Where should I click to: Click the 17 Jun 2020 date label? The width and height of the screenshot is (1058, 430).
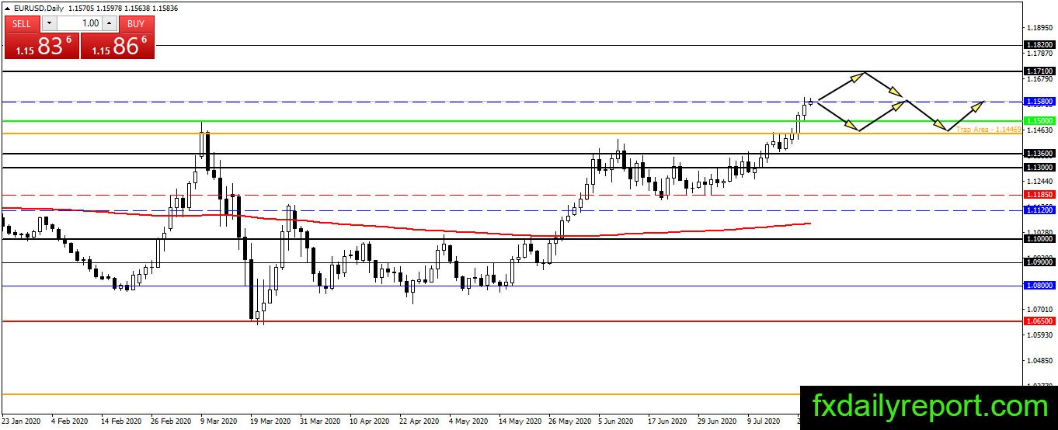[668, 421]
